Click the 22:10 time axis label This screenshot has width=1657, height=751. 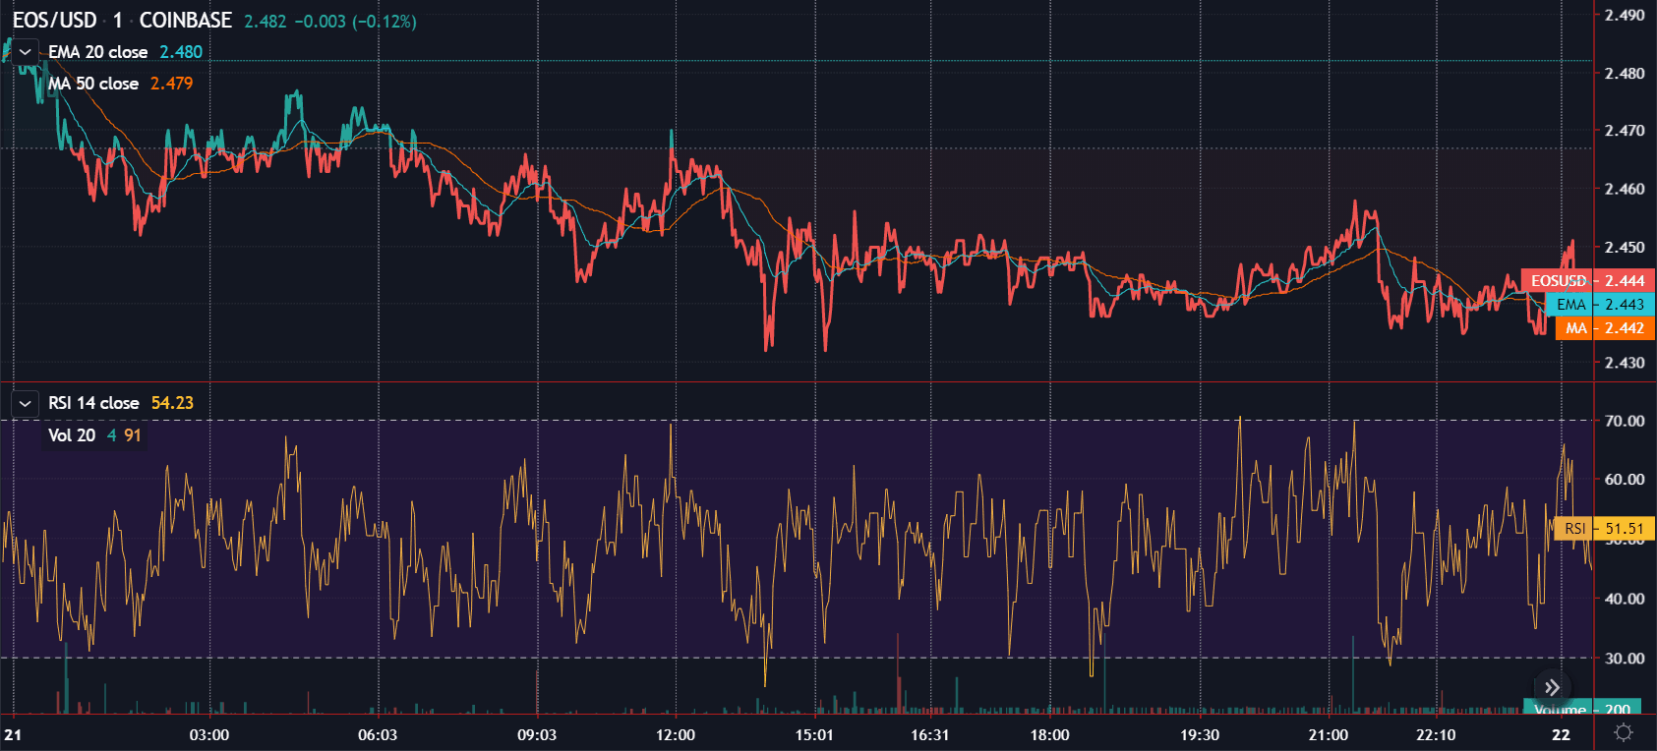(x=1436, y=735)
